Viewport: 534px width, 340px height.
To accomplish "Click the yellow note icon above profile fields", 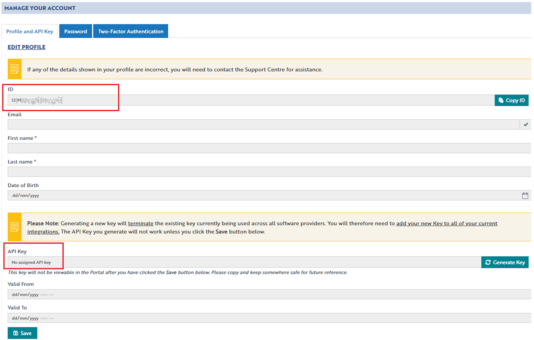I will coord(14,69).
